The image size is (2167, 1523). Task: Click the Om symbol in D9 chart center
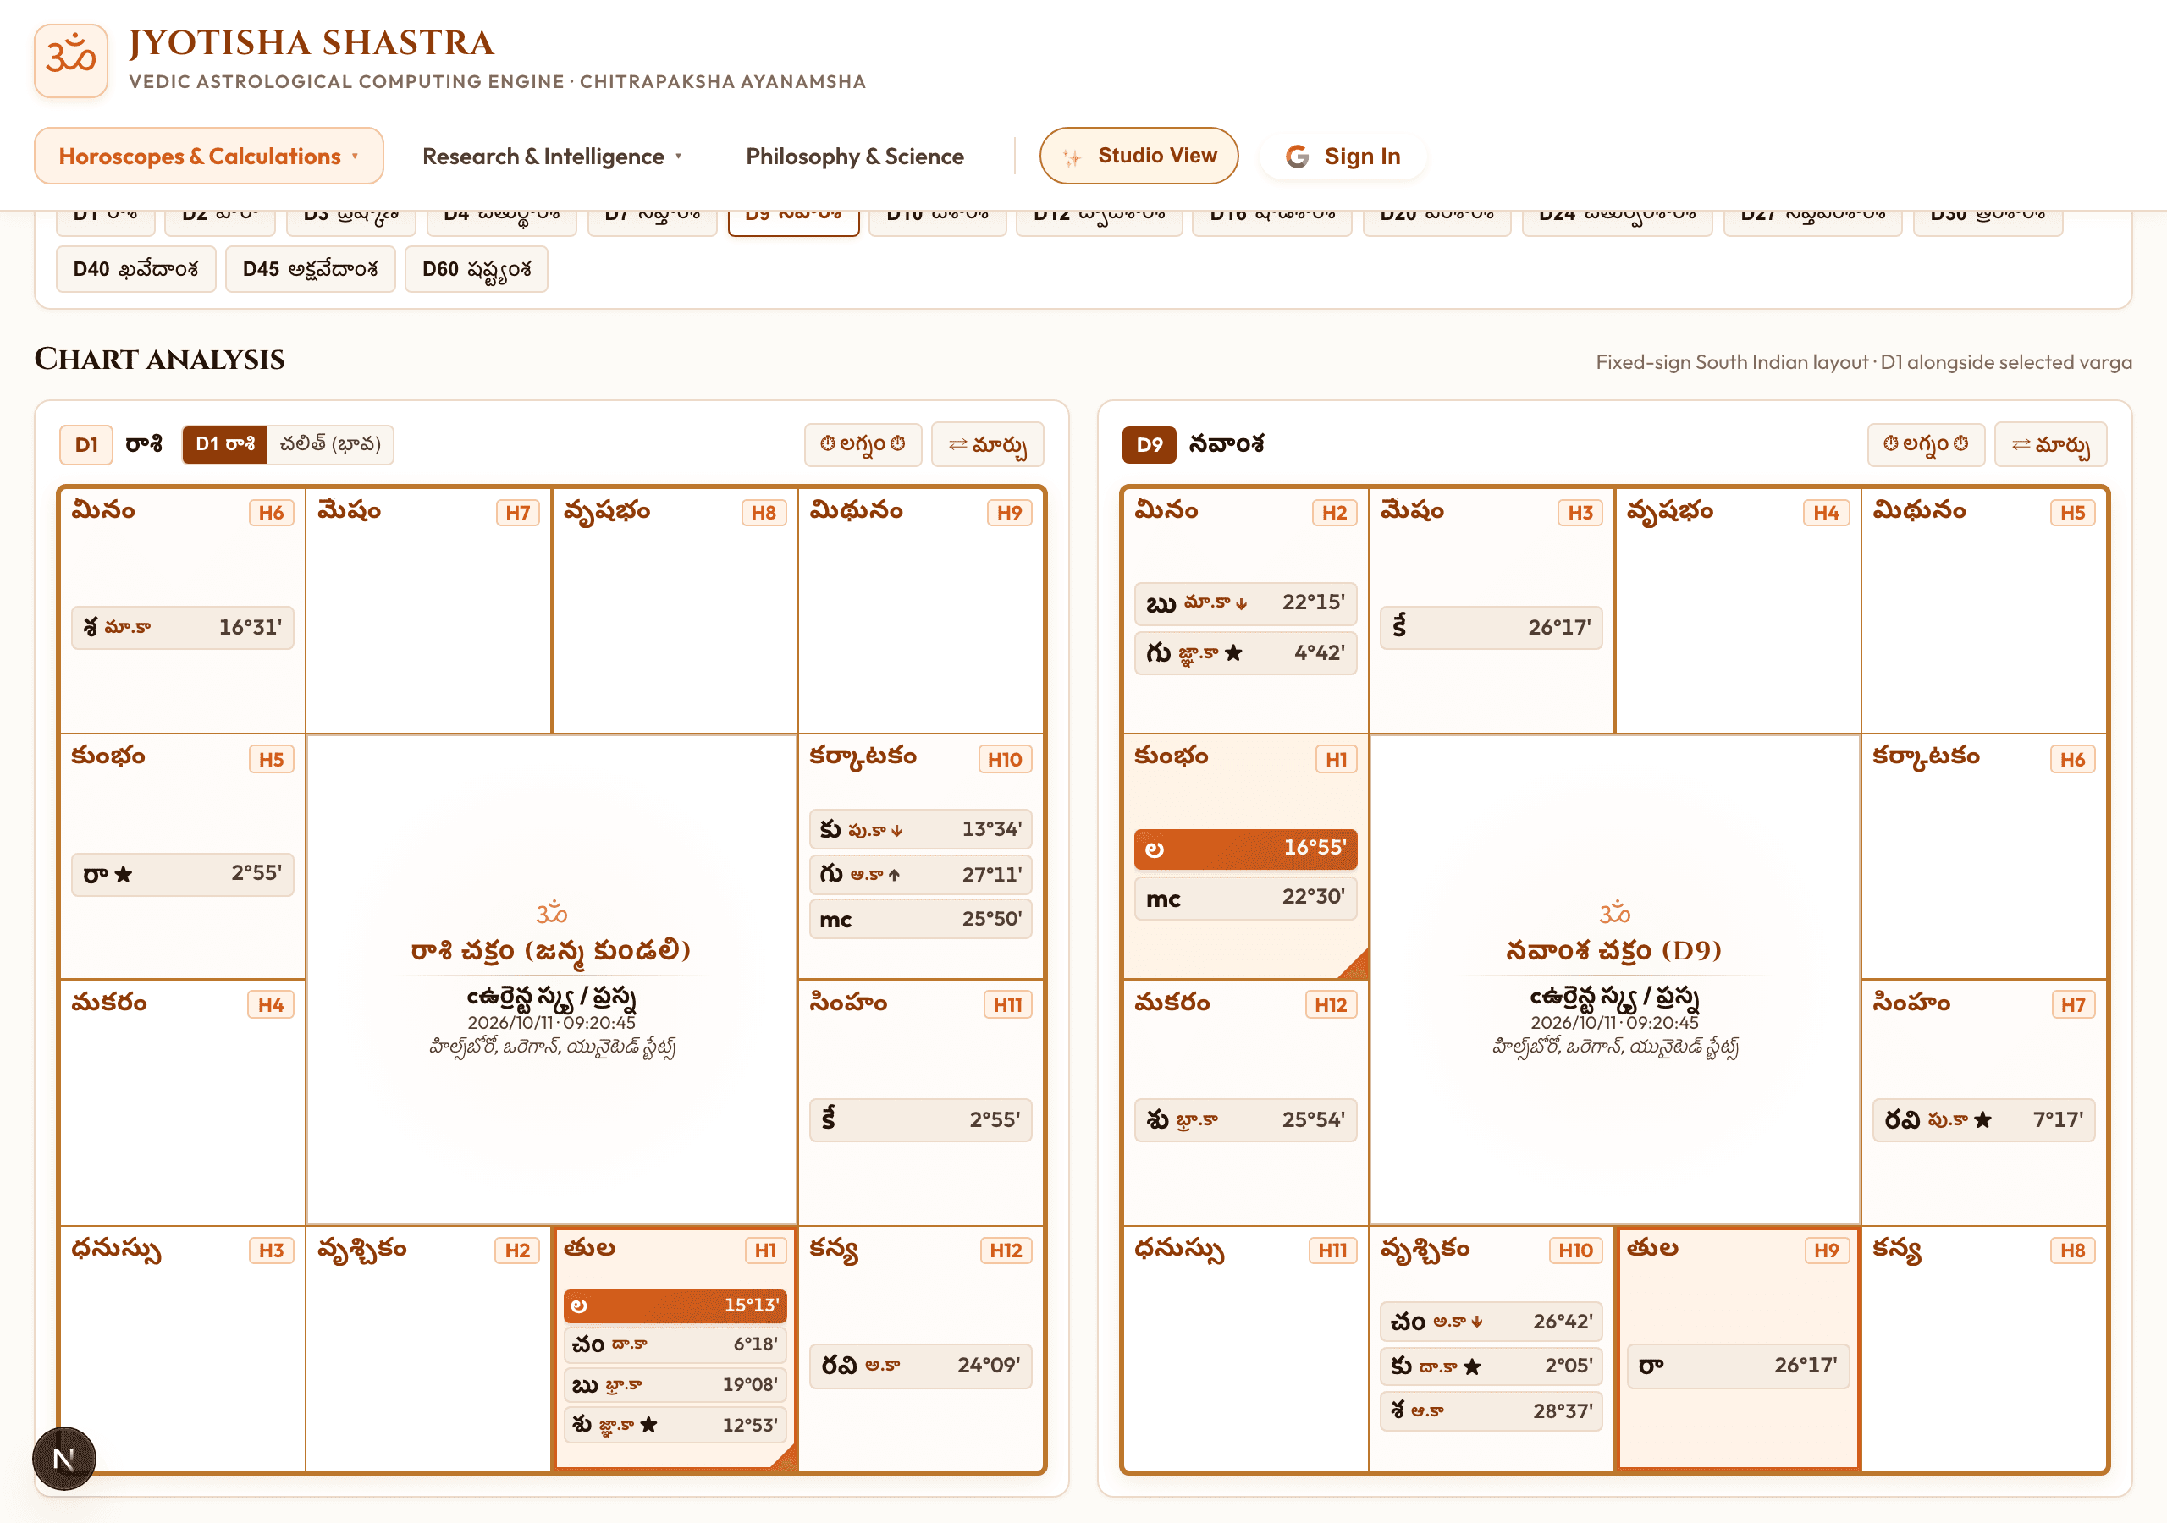click(1615, 912)
